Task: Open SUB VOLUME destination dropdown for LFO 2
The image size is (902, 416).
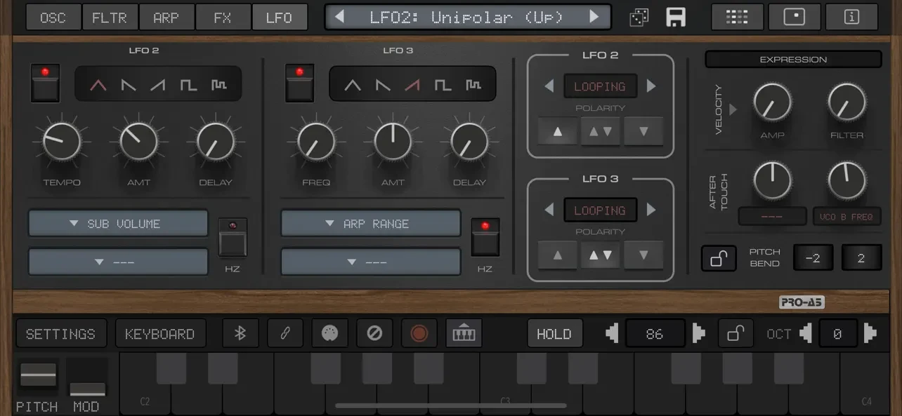Action: 118,224
